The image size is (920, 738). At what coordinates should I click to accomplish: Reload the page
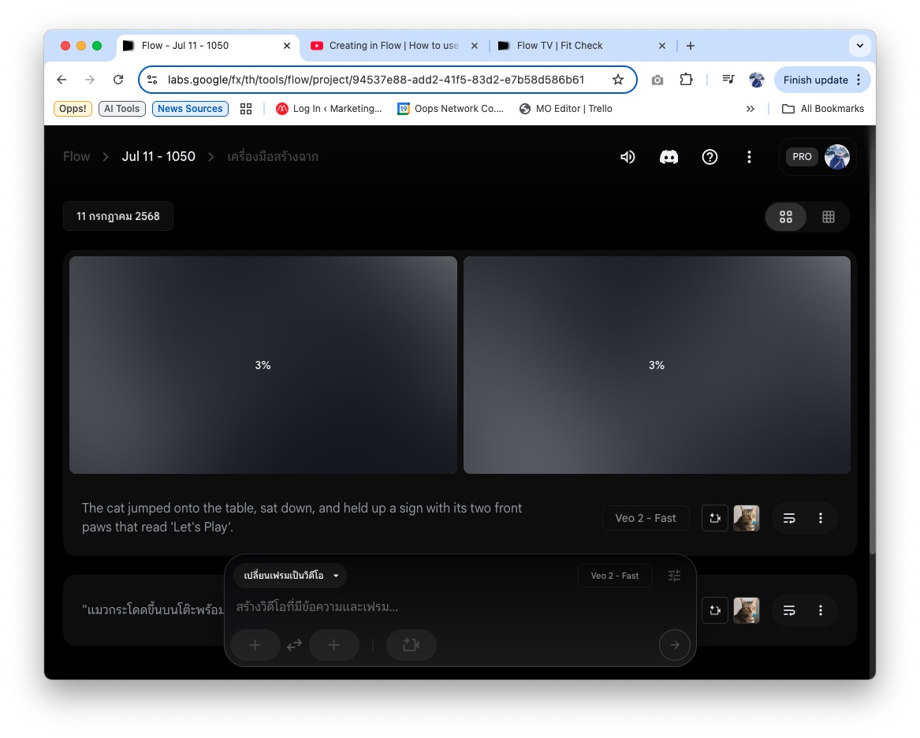[118, 80]
